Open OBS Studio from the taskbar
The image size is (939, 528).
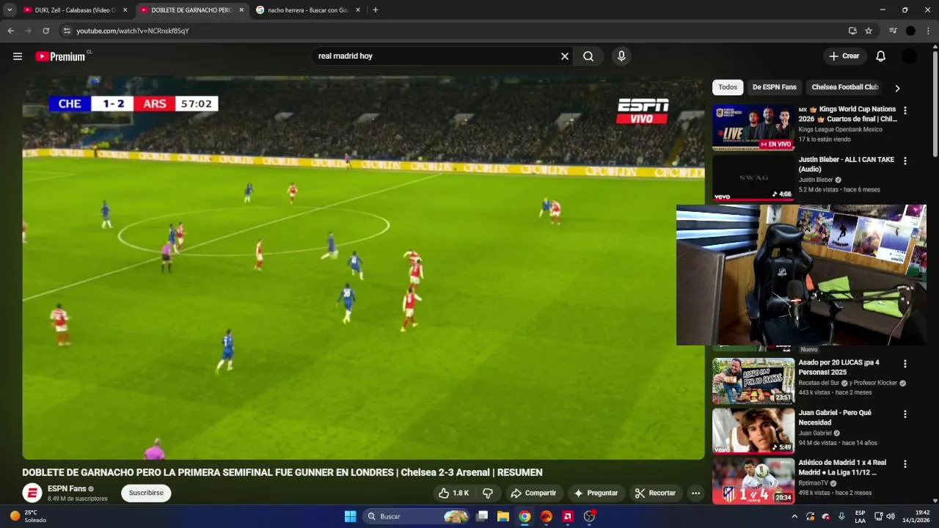[589, 516]
